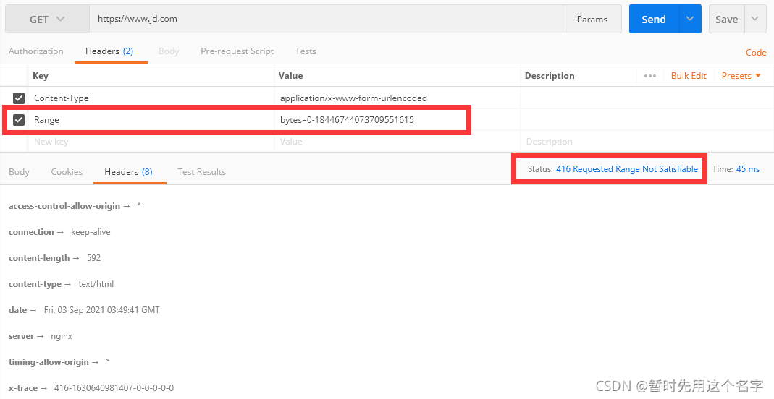774x399 pixels.
Task: Click the empty Value input in new row
Action: pos(397,142)
